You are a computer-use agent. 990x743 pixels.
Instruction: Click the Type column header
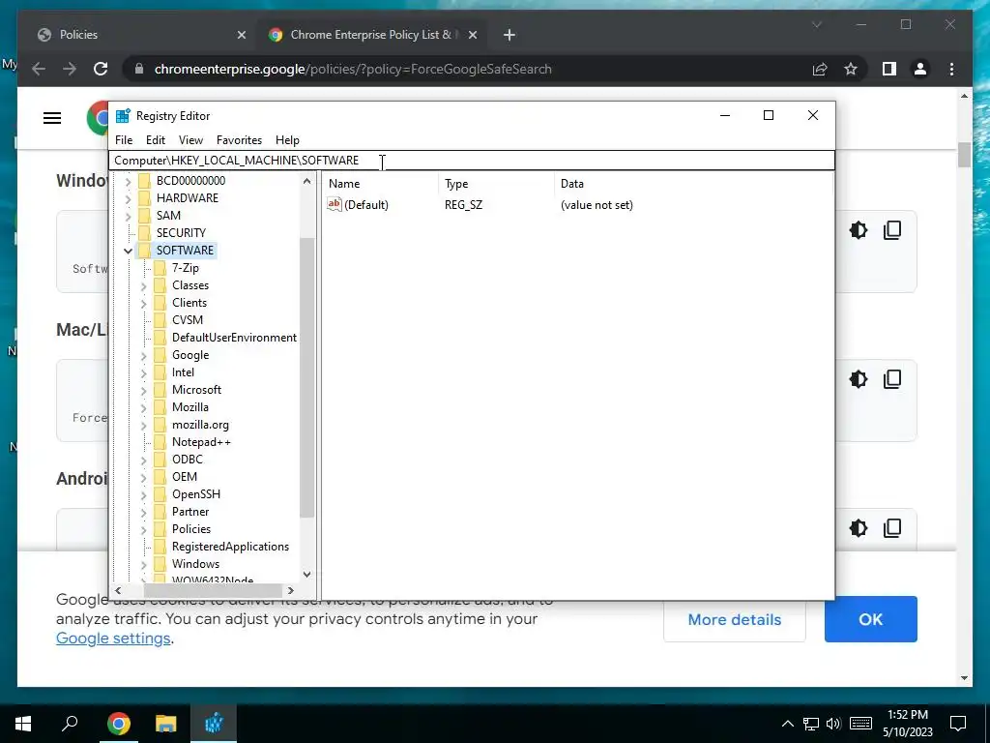pos(496,184)
